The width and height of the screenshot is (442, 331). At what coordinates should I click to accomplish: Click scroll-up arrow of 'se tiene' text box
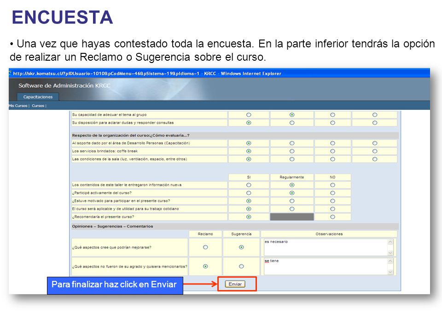point(390,261)
